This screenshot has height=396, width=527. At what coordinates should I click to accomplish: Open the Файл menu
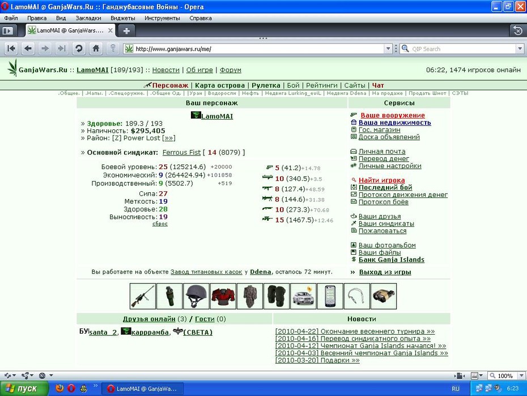11,18
